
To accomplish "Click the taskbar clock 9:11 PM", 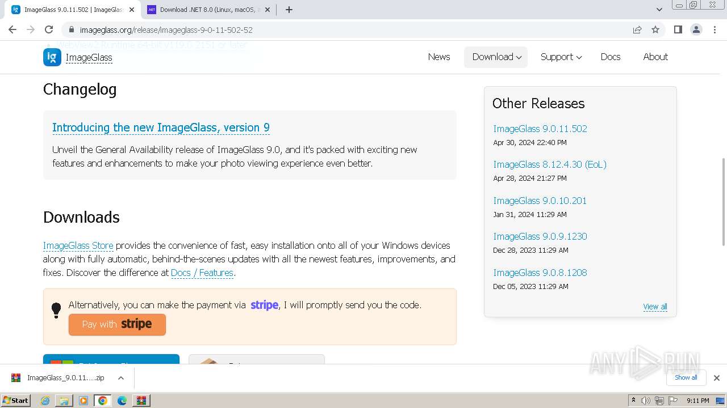I will [x=697, y=401].
